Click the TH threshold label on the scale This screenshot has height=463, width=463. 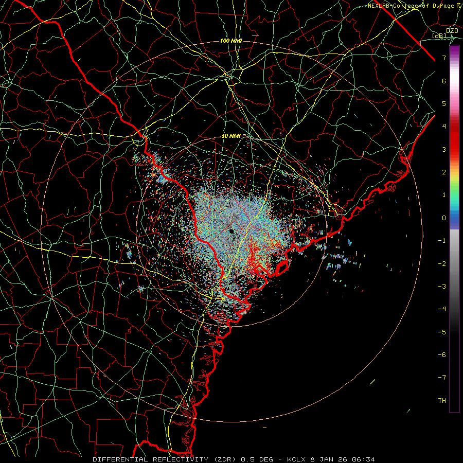click(442, 400)
